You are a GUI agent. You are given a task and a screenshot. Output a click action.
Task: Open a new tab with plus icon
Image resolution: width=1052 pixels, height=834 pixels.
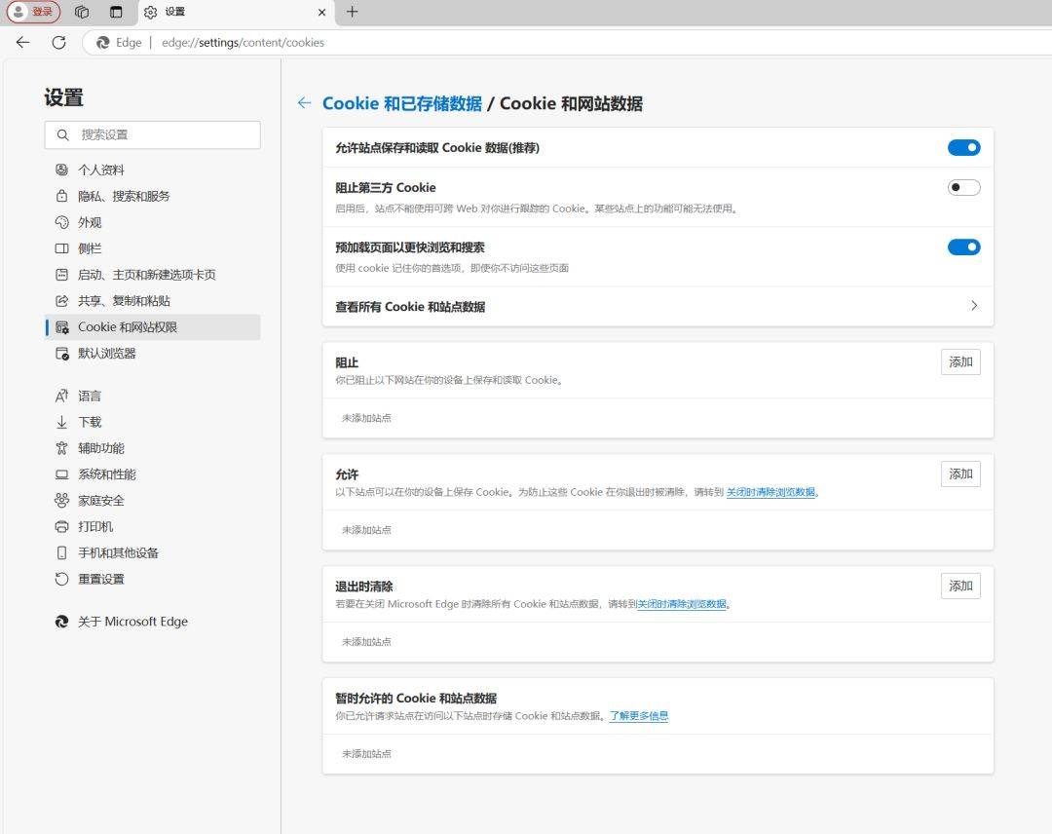[x=353, y=12]
